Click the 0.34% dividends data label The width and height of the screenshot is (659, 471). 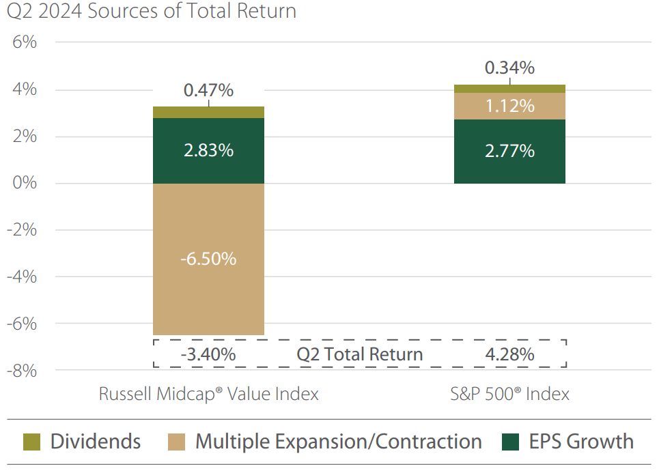coord(509,68)
